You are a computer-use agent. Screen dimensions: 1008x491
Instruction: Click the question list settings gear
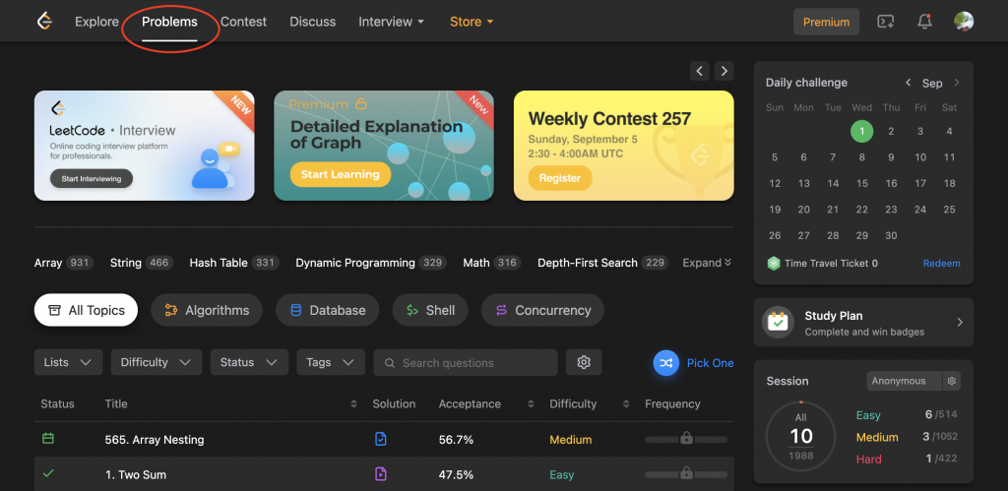(584, 362)
